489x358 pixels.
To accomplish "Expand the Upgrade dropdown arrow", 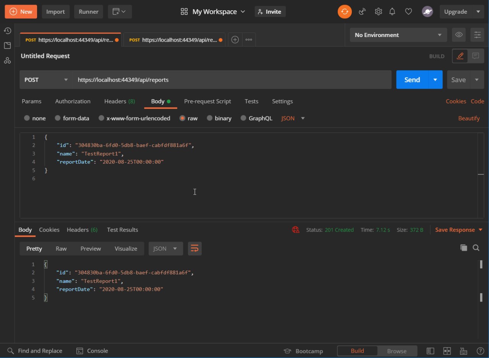I will (478, 11).
